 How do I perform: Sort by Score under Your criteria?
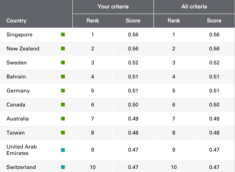(133, 21)
